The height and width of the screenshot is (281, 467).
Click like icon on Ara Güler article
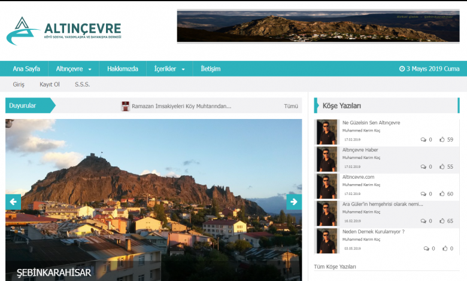(442, 221)
